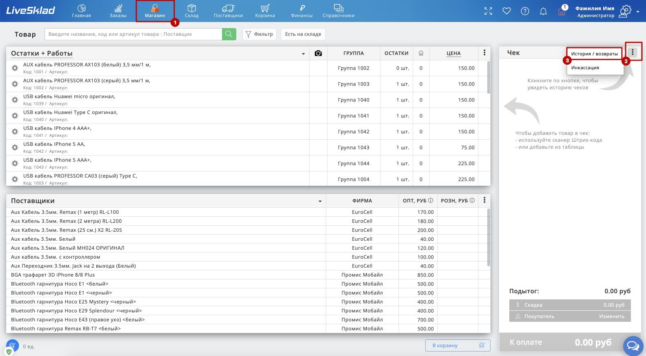Choose История / возвраты menu item
The image size is (646, 356).
click(595, 54)
